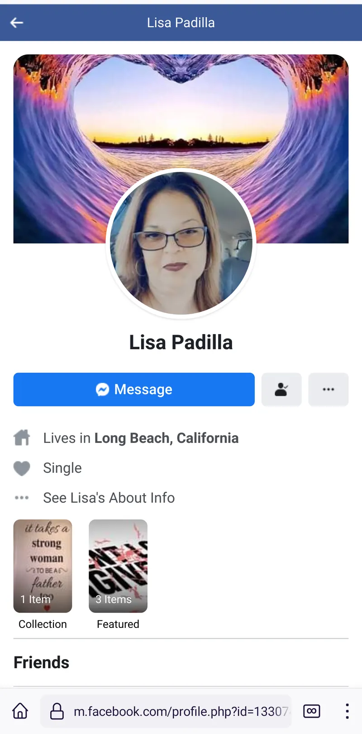Expand See Lisa's About Info
This screenshot has width=362, height=734.
coord(109,498)
